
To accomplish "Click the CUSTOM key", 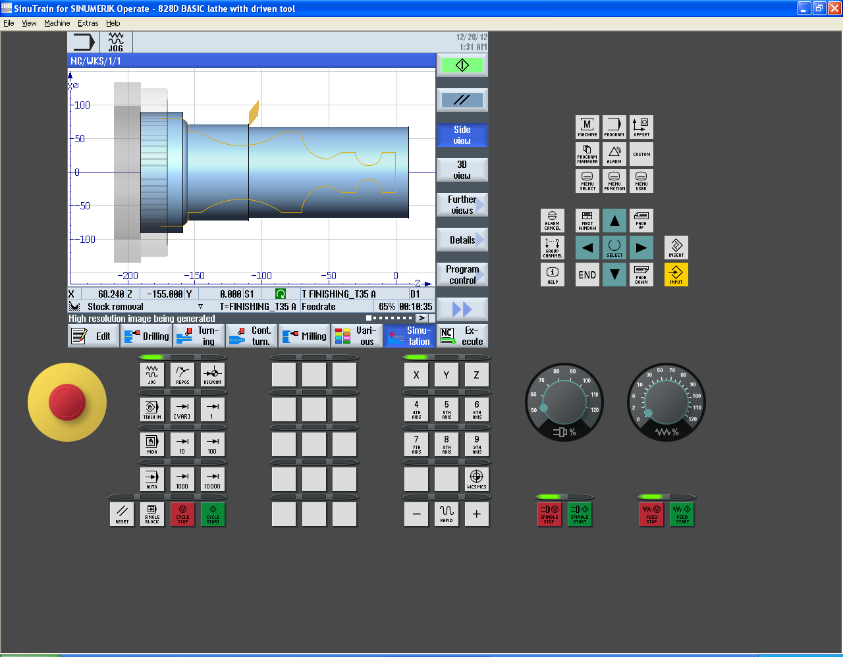I will [641, 154].
